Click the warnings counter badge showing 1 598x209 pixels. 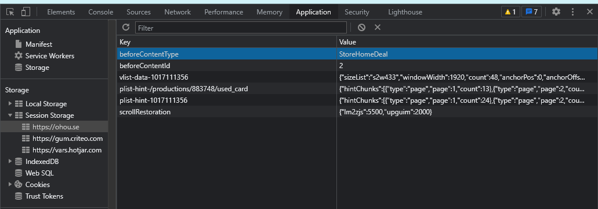click(510, 12)
